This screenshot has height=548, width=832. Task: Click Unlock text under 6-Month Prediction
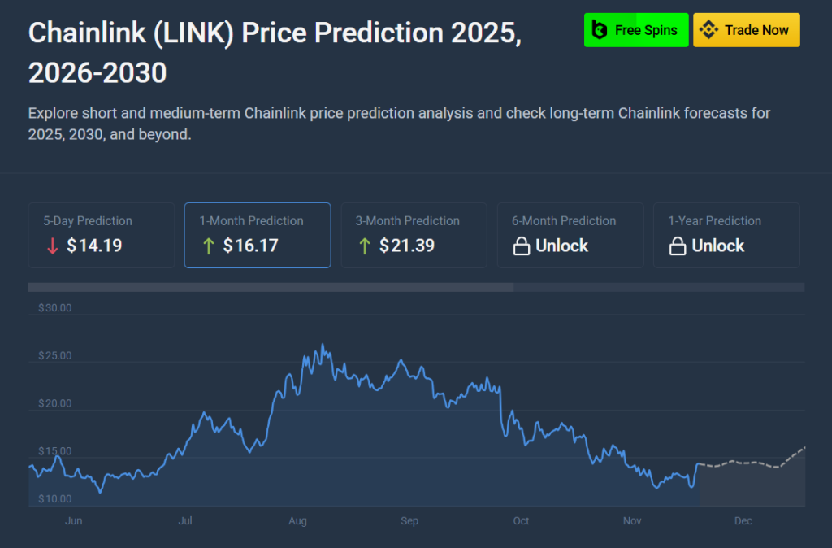click(x=561, y=246)
